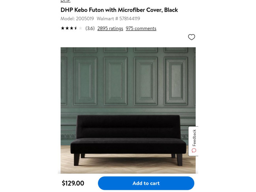Add the futon to favorites with heart icon
The width and height of the screenshot is (256, 192).
(191, 37)
